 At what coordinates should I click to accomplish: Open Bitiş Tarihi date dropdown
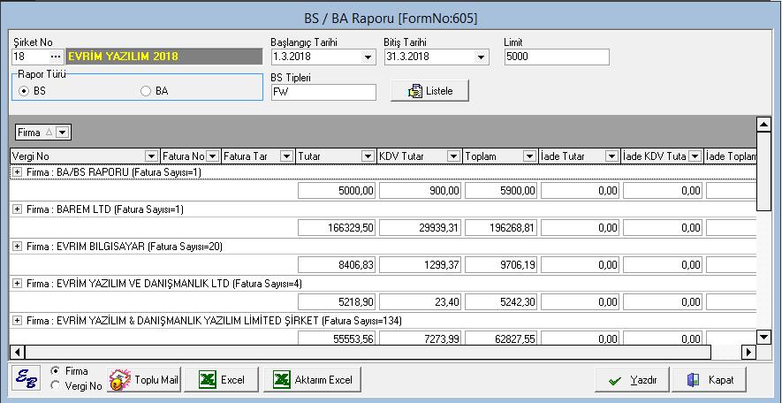tap(481, 57)
